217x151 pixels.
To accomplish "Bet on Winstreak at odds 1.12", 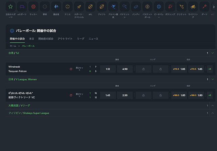I will click(108, 69).
